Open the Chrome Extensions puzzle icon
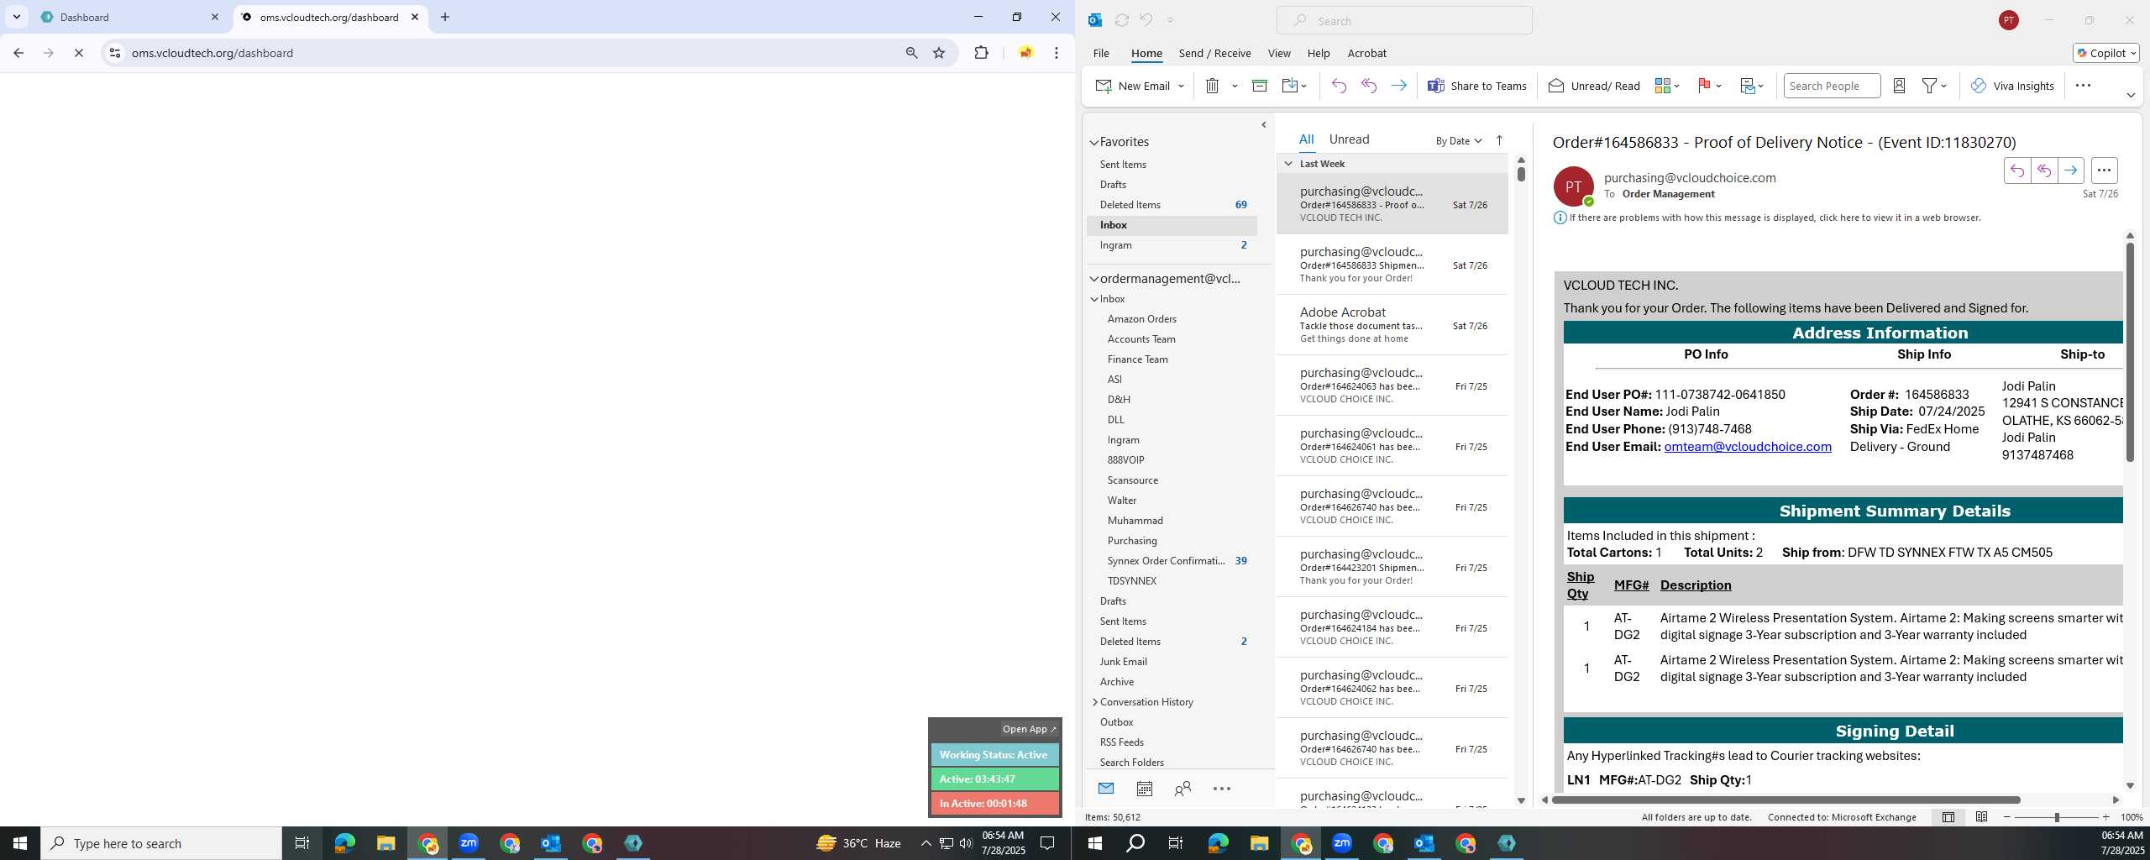Image resolution: width=2150 pixels, height=860 pixels. 981,53
